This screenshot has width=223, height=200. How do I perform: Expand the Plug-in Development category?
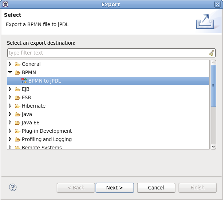[x=10, y=131]
